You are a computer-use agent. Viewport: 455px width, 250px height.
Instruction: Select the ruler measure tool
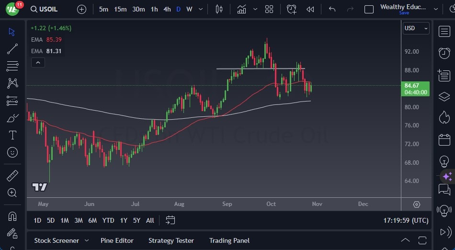[12, 176]
